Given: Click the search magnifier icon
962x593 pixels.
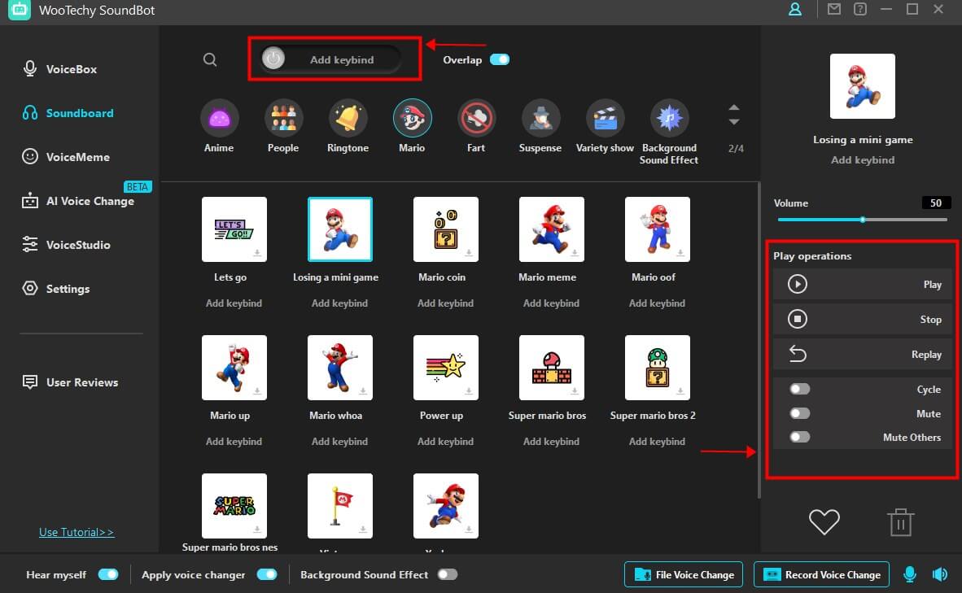Looking at the screenshot, I should [210, 59].
